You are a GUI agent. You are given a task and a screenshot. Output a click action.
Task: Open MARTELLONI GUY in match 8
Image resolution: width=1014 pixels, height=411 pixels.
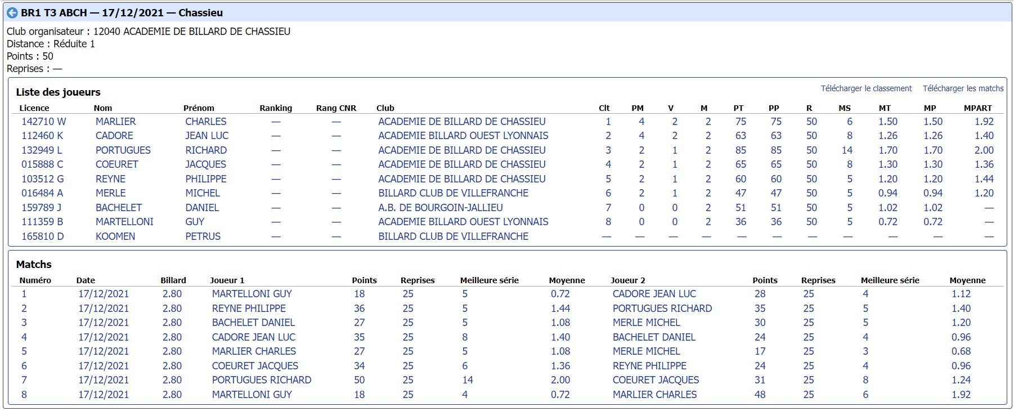(x=252, y=395)
